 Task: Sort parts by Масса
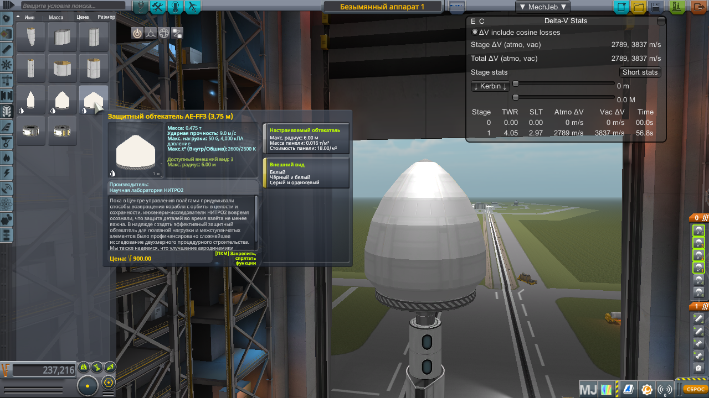point(56,17)
